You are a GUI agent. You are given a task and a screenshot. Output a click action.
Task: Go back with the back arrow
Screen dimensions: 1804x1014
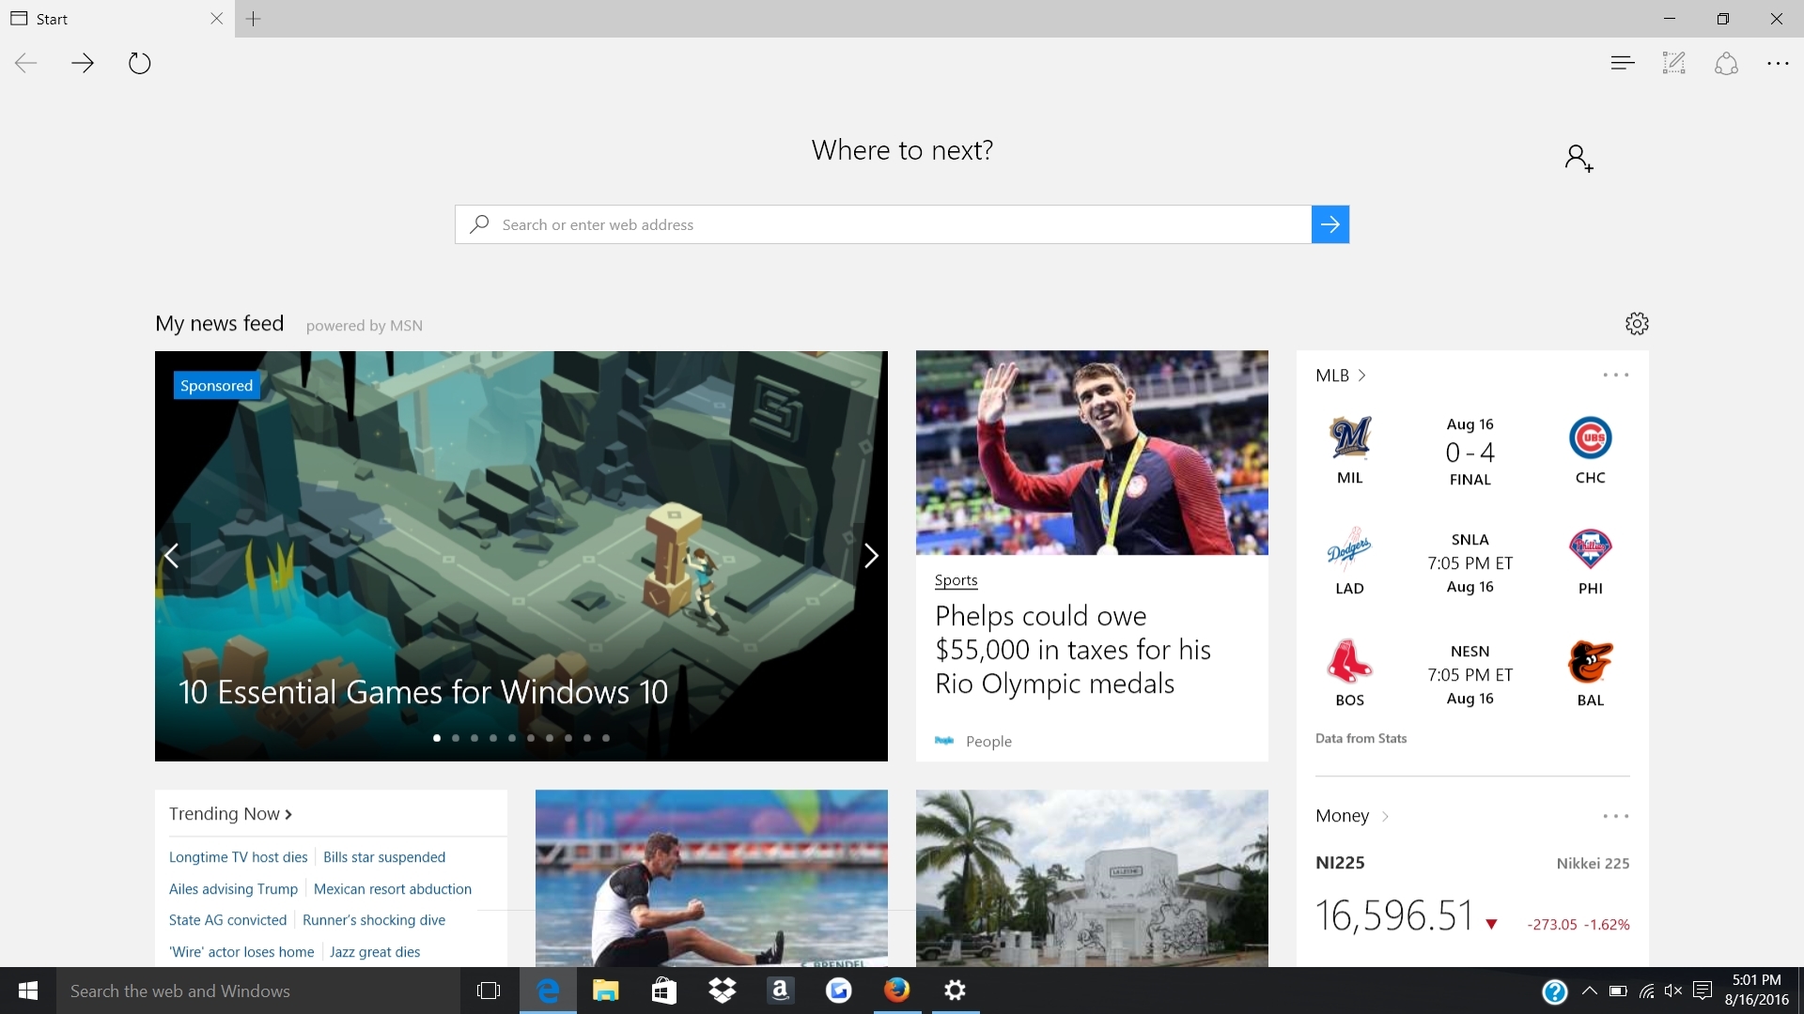[26, 63]
